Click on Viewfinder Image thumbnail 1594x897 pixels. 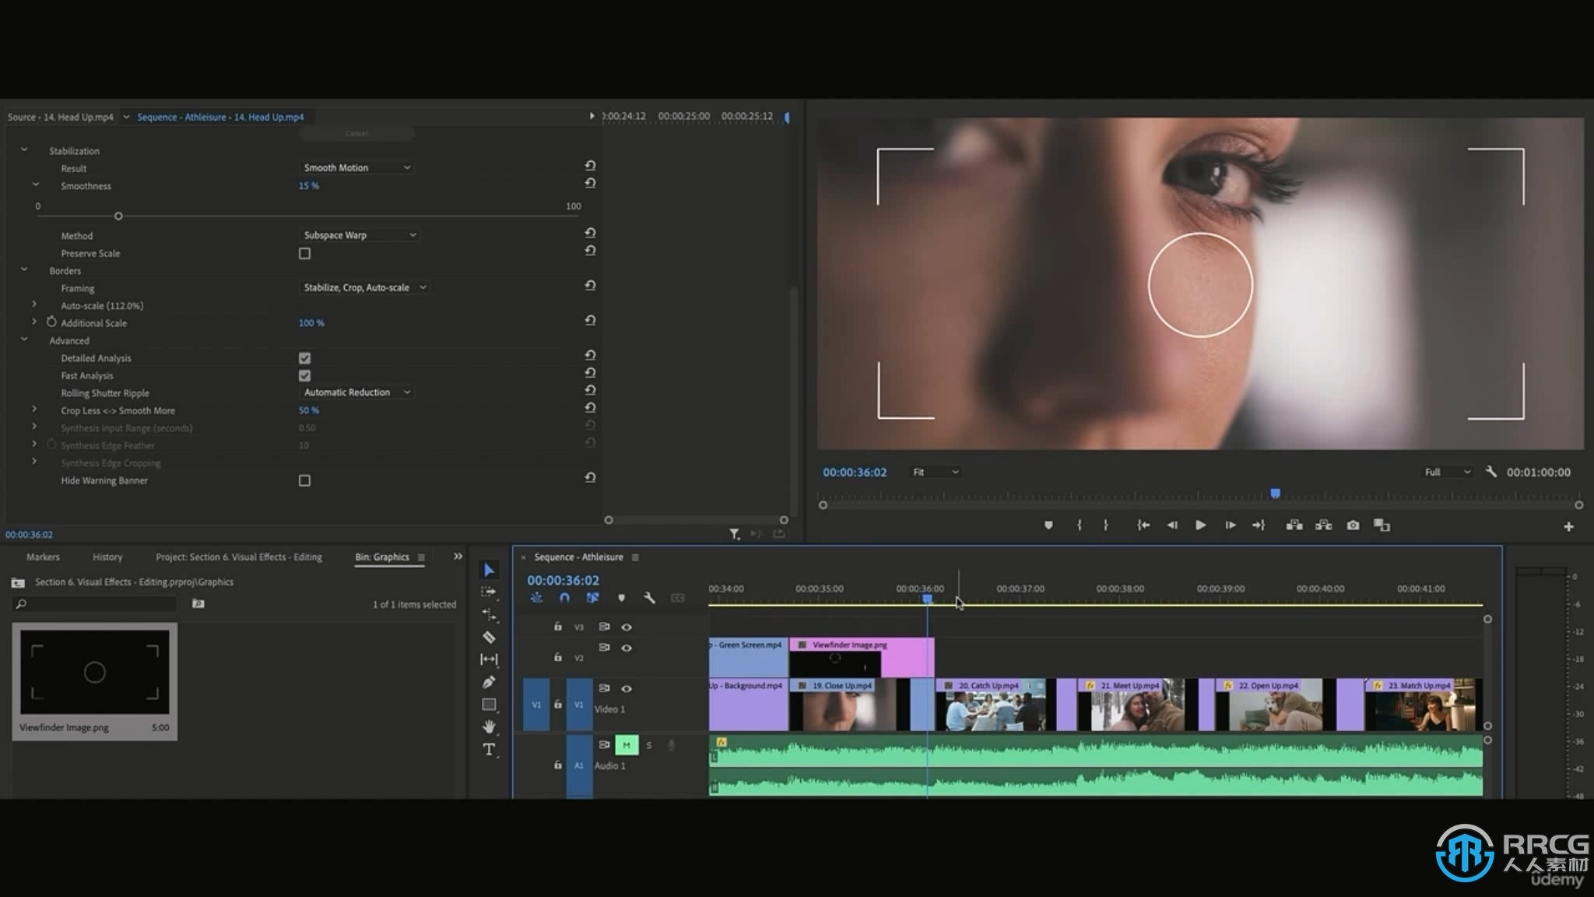click(x=94, y=671)
